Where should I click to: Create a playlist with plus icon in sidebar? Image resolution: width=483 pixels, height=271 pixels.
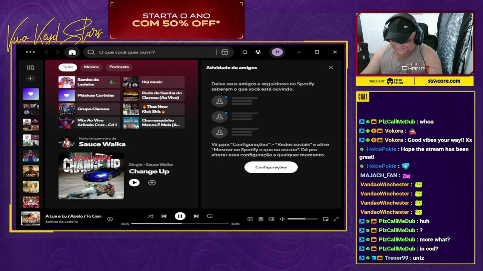(31, 78)
